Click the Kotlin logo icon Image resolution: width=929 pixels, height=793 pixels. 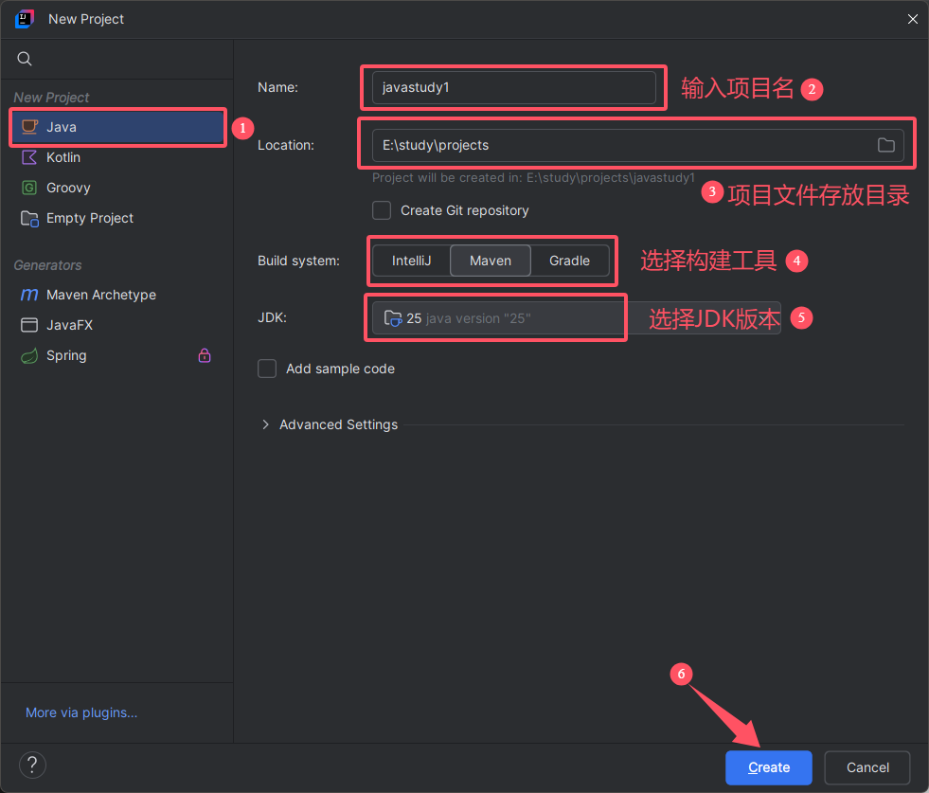click(x=29, y=157)
